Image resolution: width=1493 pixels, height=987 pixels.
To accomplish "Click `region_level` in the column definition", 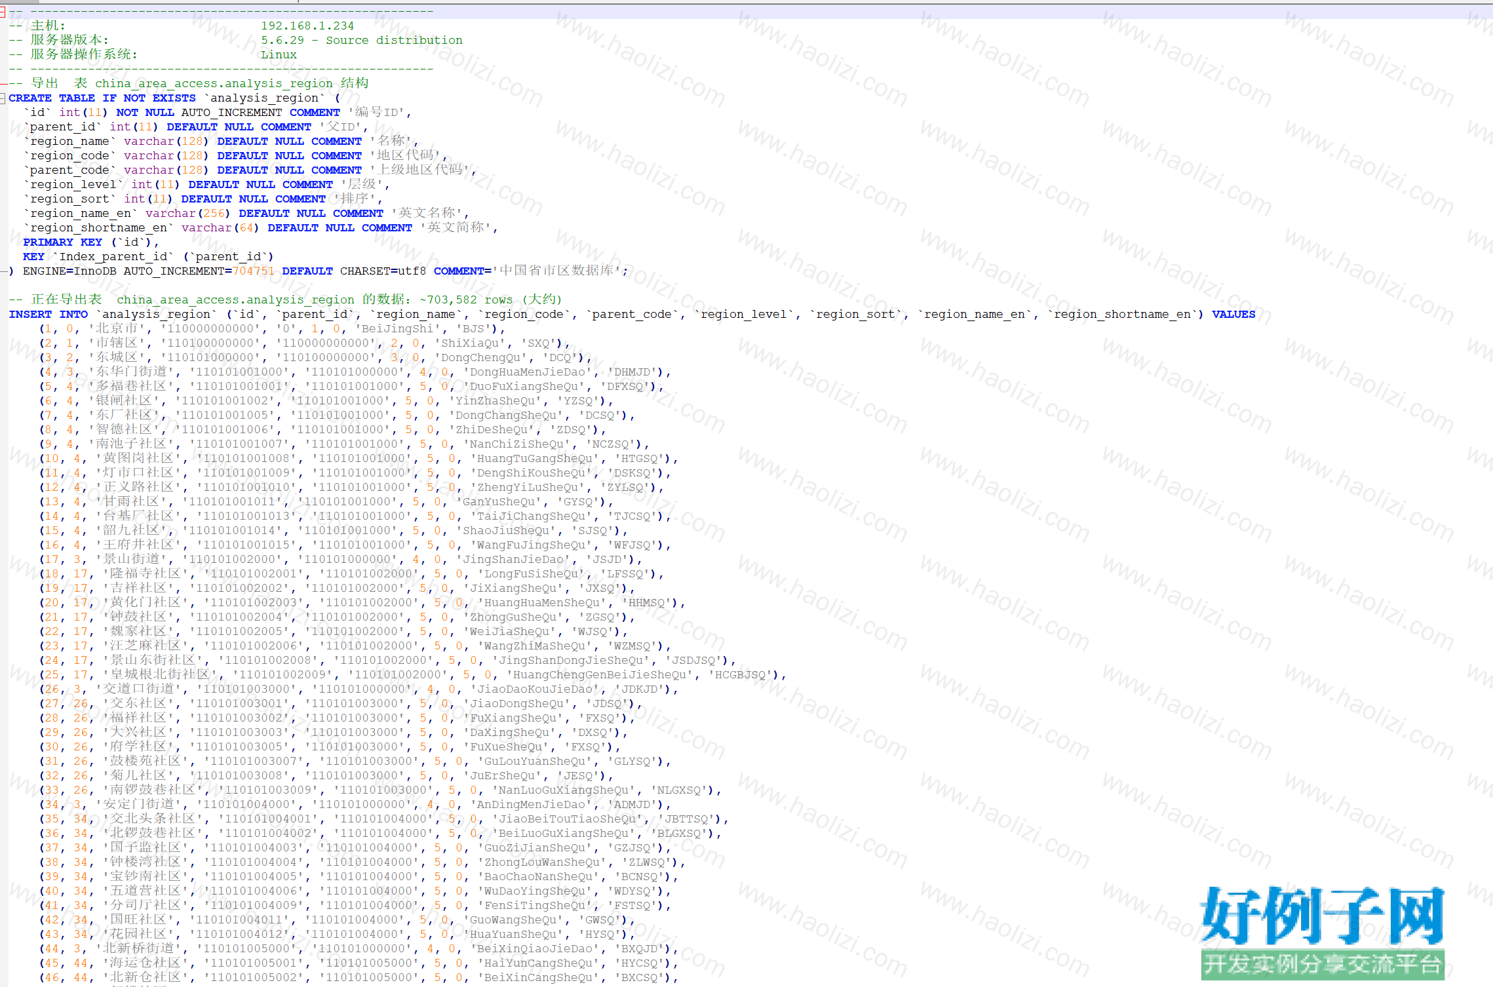I will pyautogui.click(x=73, y=185).
